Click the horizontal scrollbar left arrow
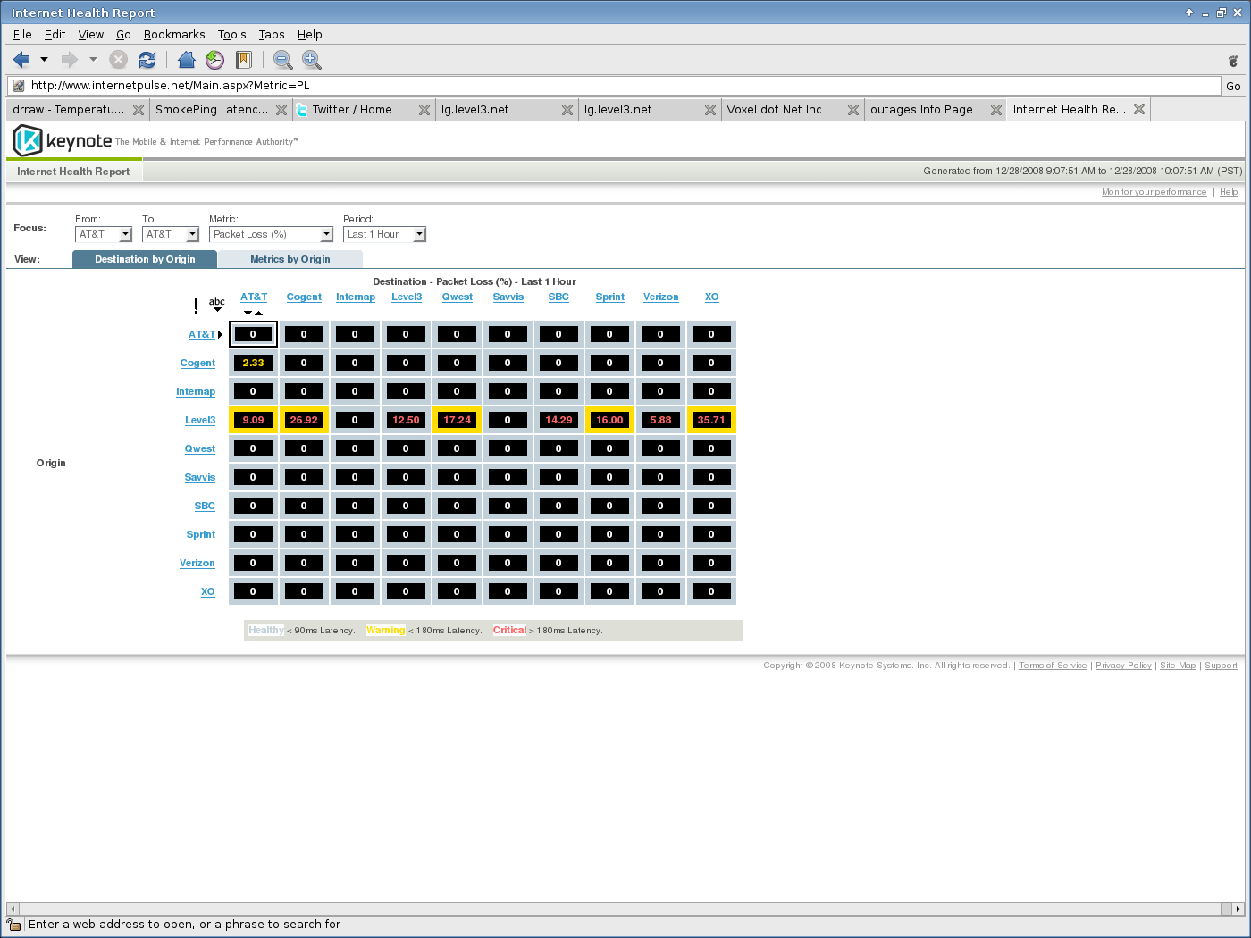Viewport: 1251px width, 938px height. pyautogui.click(x=13, y=909)
